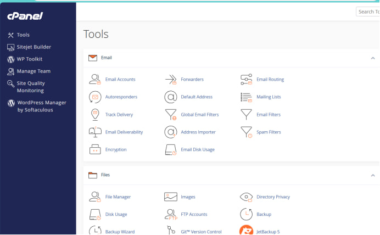Screen dimensions: 380x235
Task: Click the Git Version Control icon
Action: (x=171, y=230)
